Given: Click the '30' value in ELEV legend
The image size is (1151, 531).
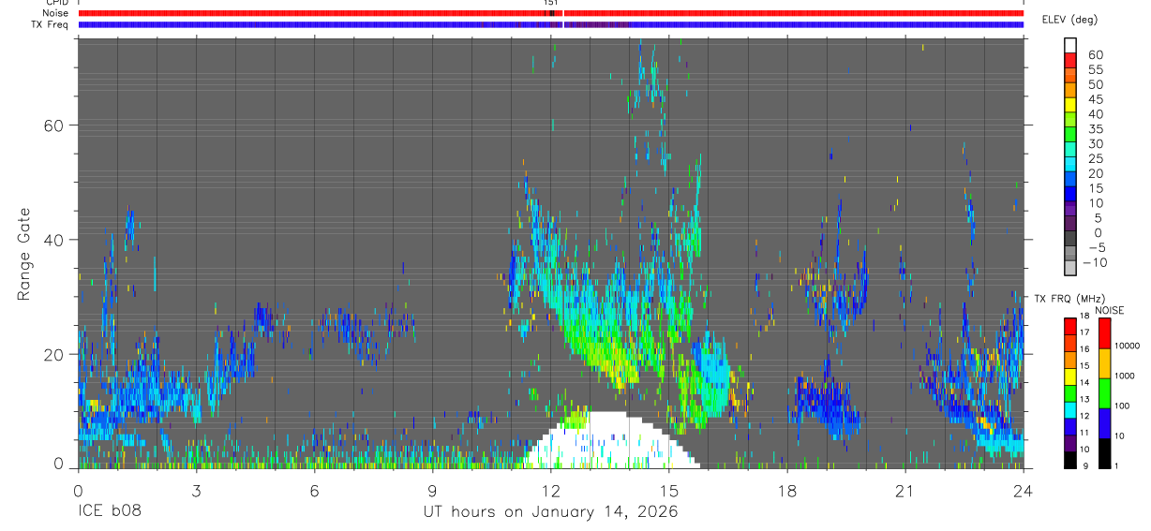Looking at the screenshot, I should tap(1094, 143).
